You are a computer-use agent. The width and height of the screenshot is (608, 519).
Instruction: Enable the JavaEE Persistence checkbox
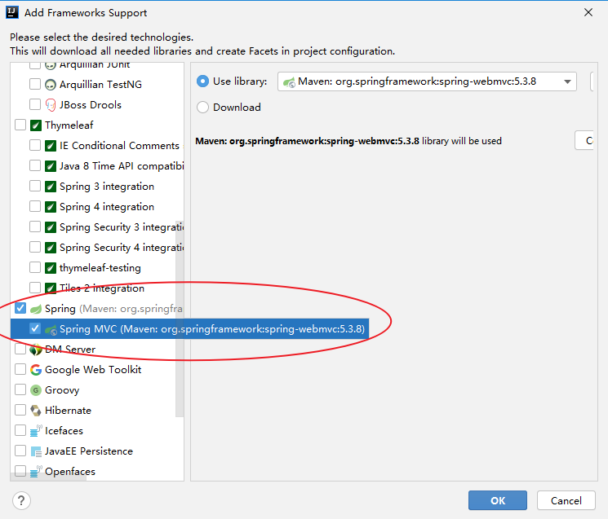pos(20,451)
